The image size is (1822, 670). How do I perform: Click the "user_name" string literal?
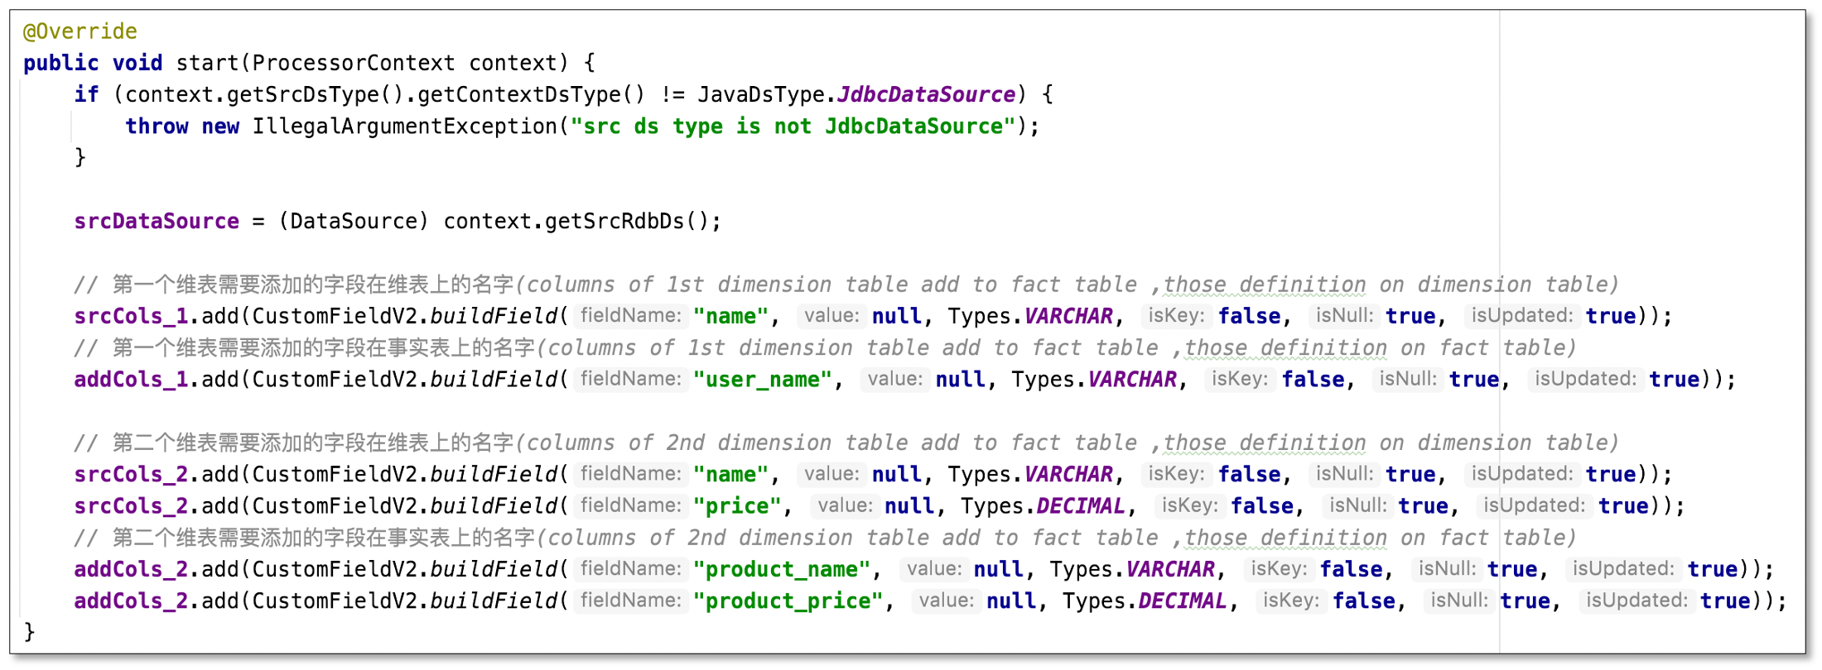pyautogui.click(x=762, y=380)
